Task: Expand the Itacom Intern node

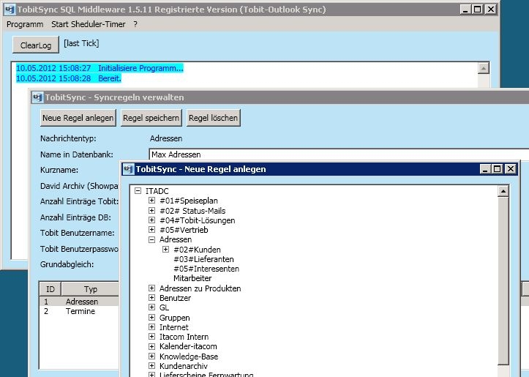Action: click(151, 337)
